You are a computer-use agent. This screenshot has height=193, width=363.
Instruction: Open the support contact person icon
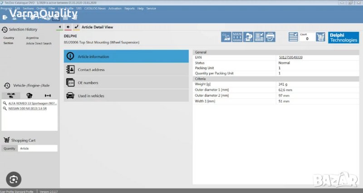[248, 37]
